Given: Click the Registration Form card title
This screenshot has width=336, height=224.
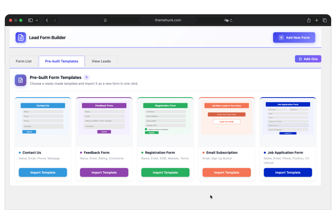Looking at the screenshot, I should point(160,153).
